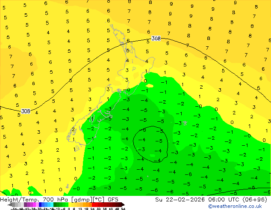The width and height of the screenshot is (271, 210).
Task: Click the '54' maximum legend value
Action: click(123, 209)
